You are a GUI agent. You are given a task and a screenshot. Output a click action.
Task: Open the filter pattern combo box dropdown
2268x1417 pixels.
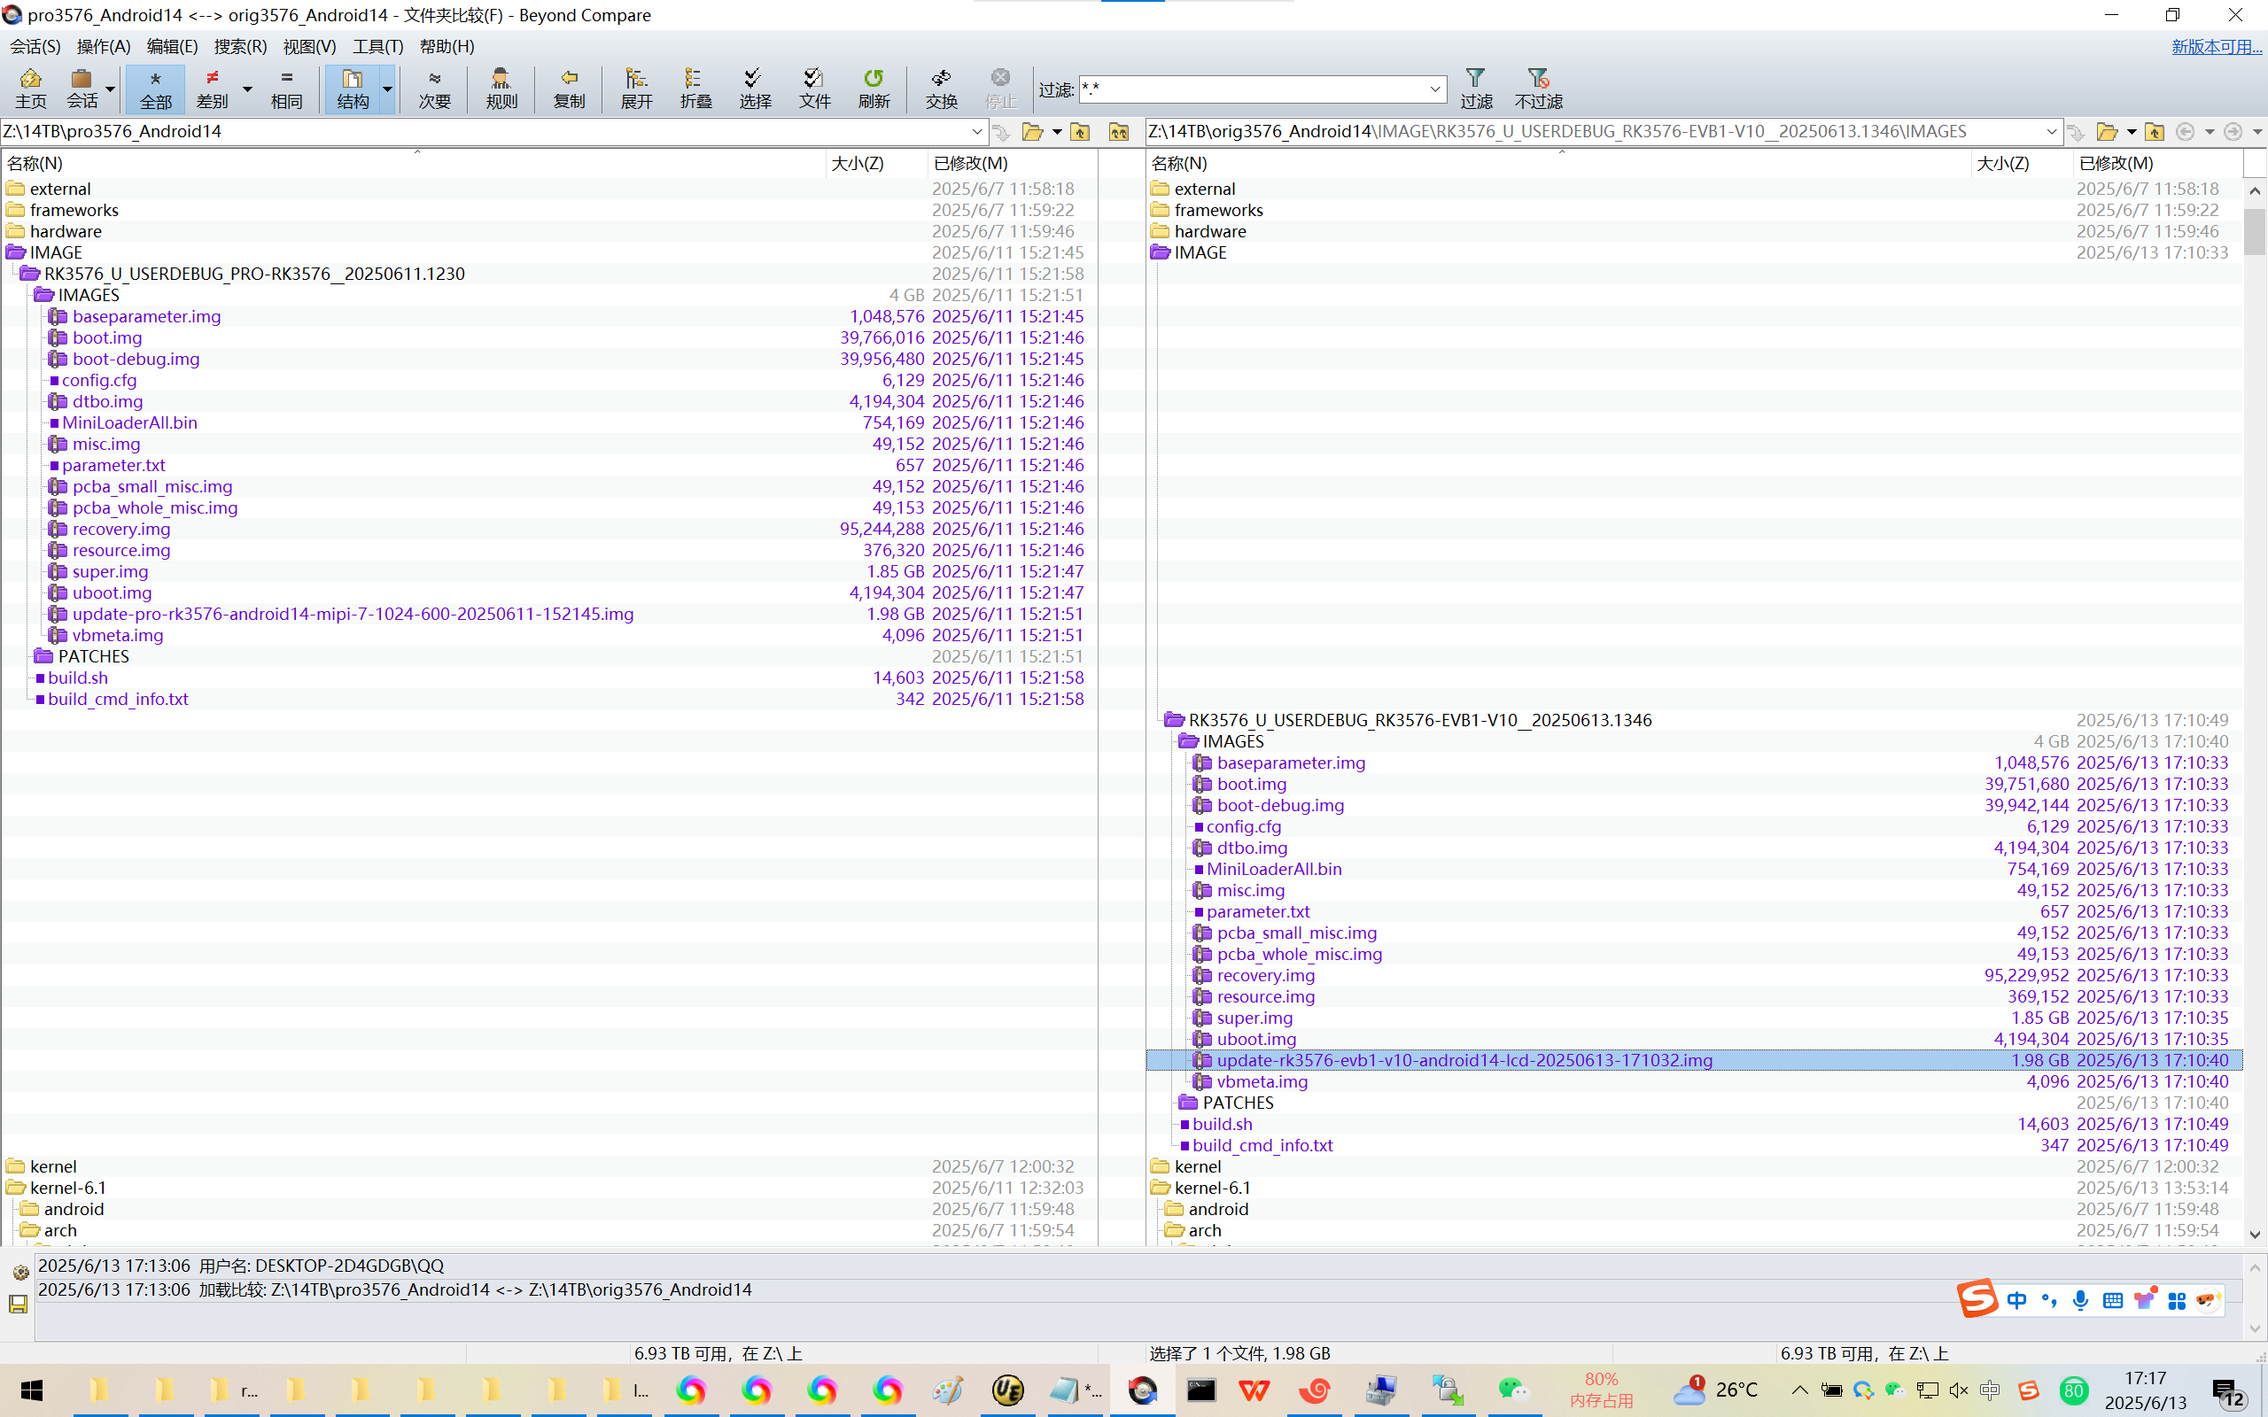[1434, 90]
